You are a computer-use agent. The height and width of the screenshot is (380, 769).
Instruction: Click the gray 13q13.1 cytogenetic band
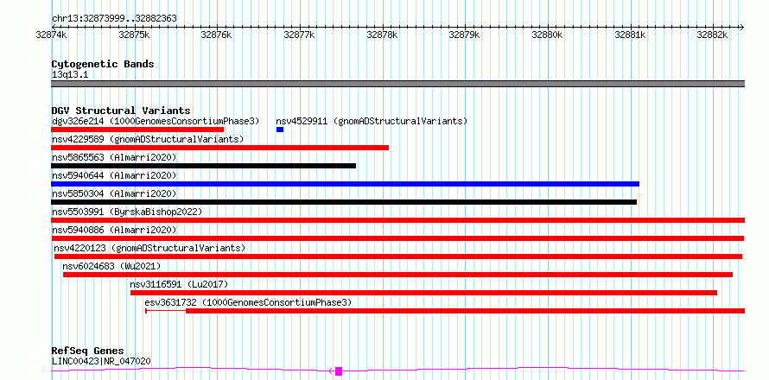397,84
